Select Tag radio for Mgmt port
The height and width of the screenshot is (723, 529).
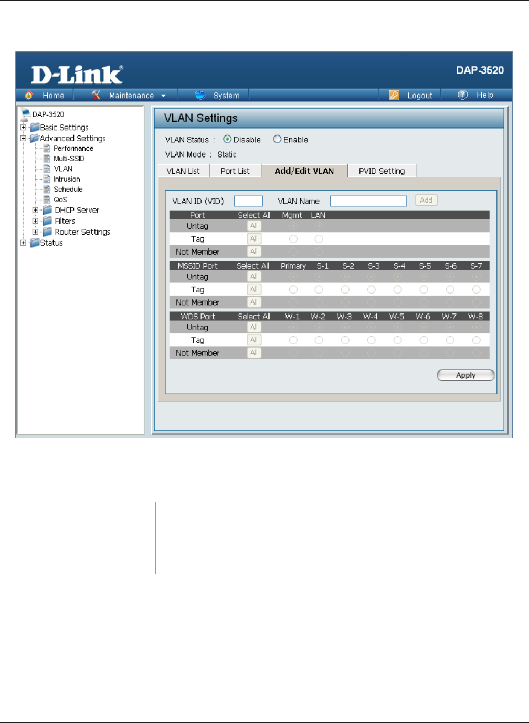tap(293, 239)
